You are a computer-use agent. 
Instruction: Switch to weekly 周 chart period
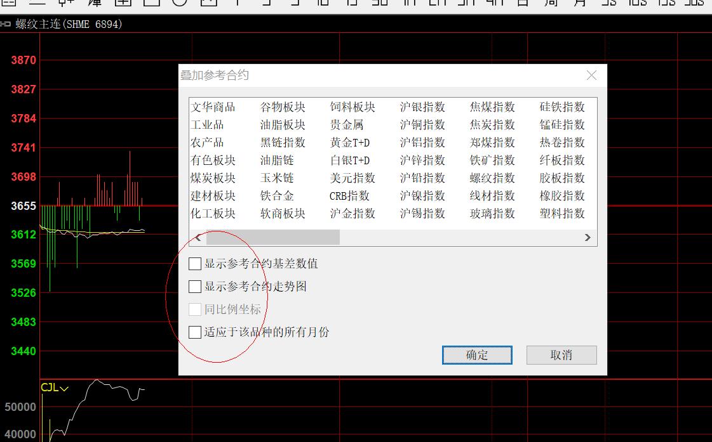click(551, 3)
